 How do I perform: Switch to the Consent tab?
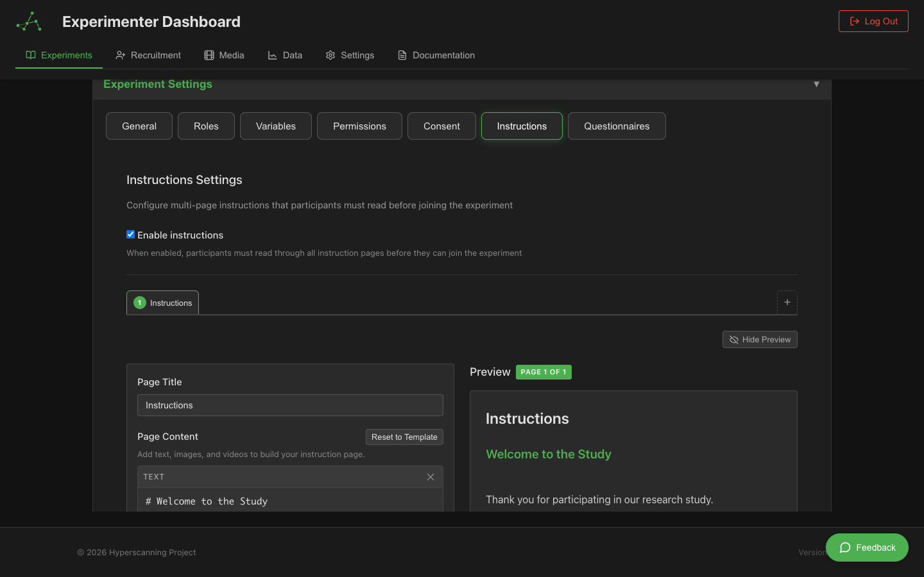coord(441,126)
